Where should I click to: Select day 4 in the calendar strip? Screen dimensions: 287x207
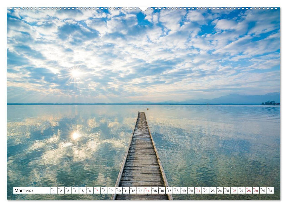click(75, 190)
